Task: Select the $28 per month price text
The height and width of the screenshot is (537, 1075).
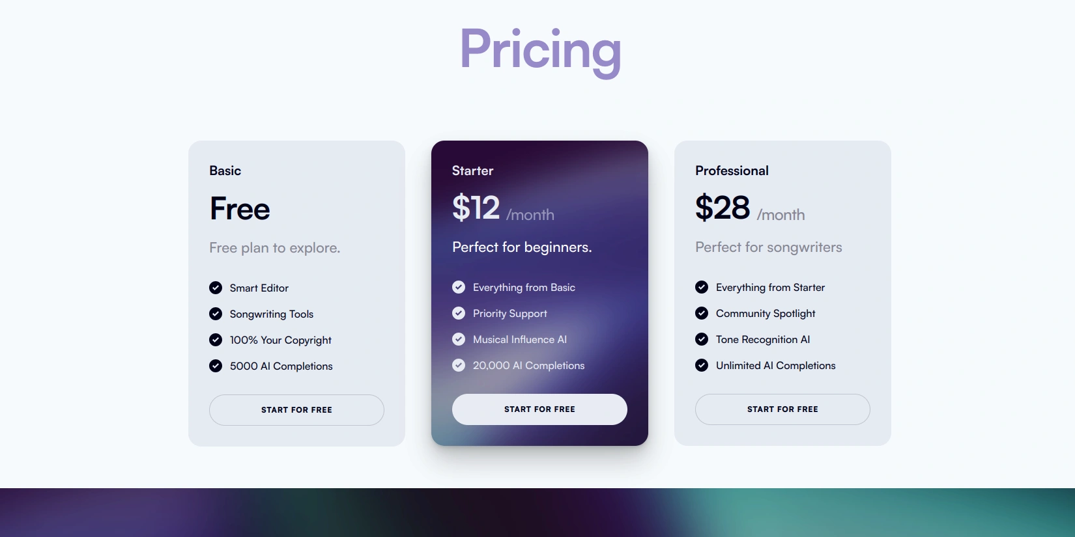Action: [x=749, y=209]
